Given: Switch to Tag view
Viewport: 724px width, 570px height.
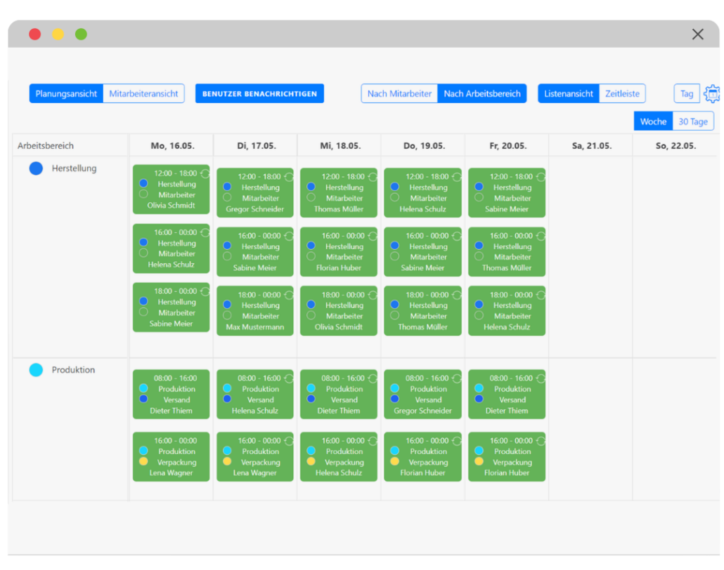Looking at the screenshot, I should (x=687, y=93).
